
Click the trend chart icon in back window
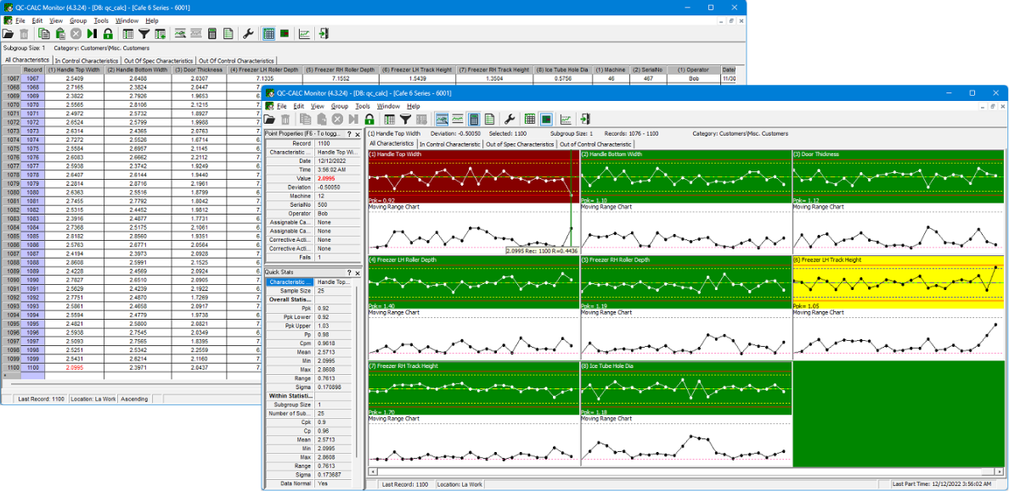(x=304, y=33)
